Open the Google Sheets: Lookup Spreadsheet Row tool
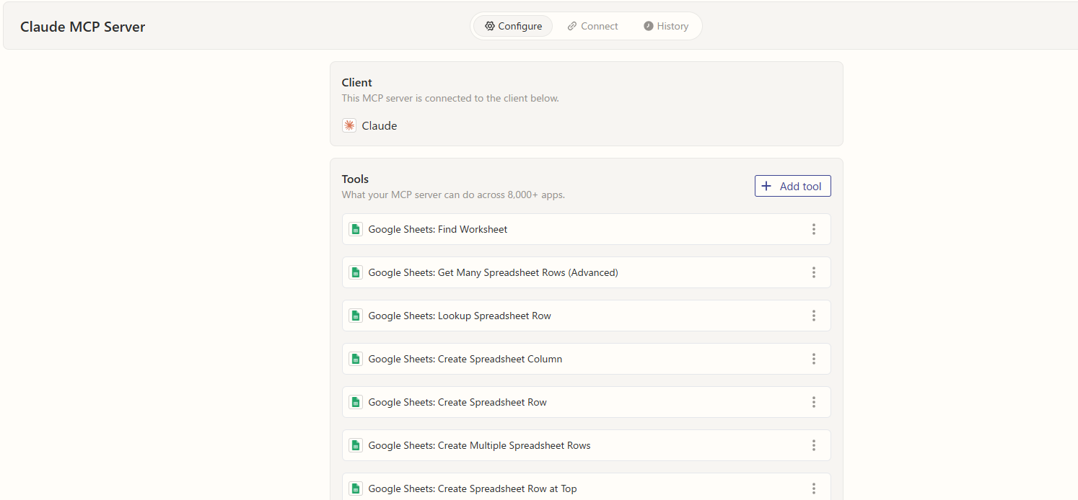1078x500 pixels. coord(587,316)
